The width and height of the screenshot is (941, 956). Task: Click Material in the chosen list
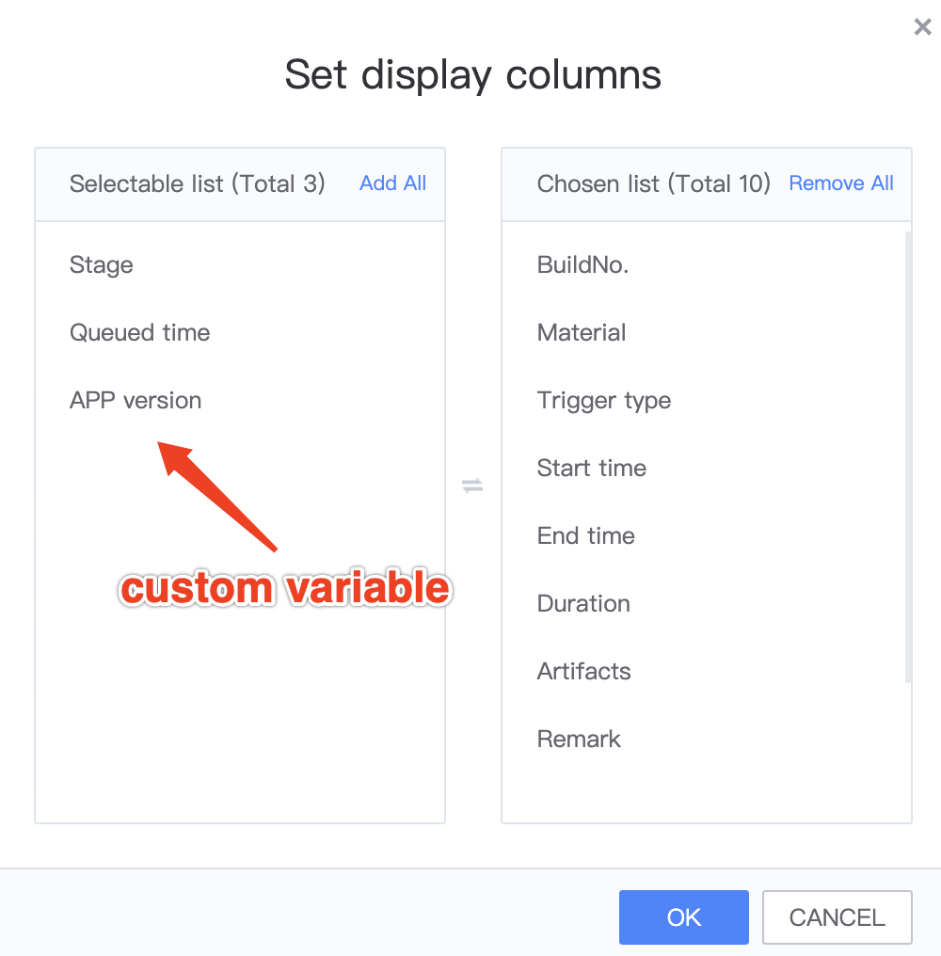pyautogui.click(x=581, y=332)
